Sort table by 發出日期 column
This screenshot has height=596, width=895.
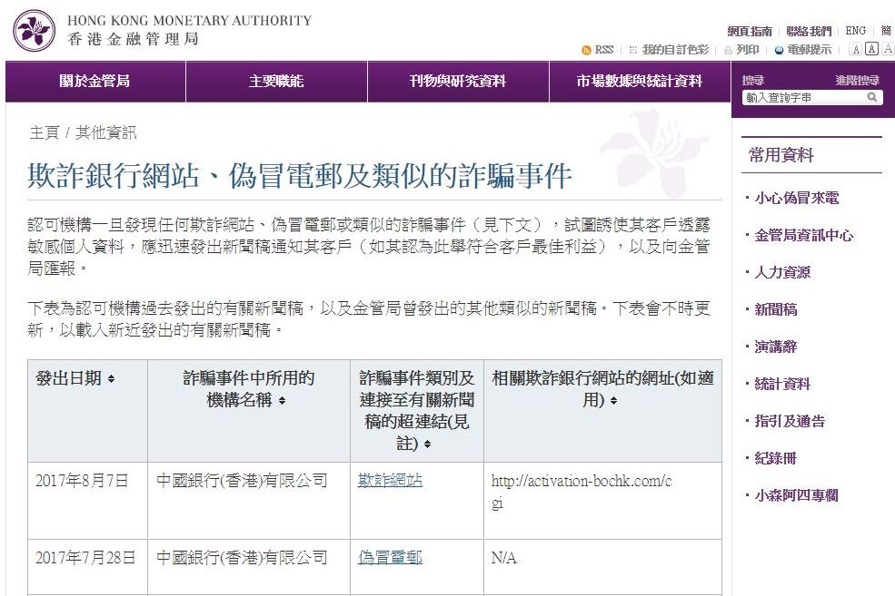(111, 379)
